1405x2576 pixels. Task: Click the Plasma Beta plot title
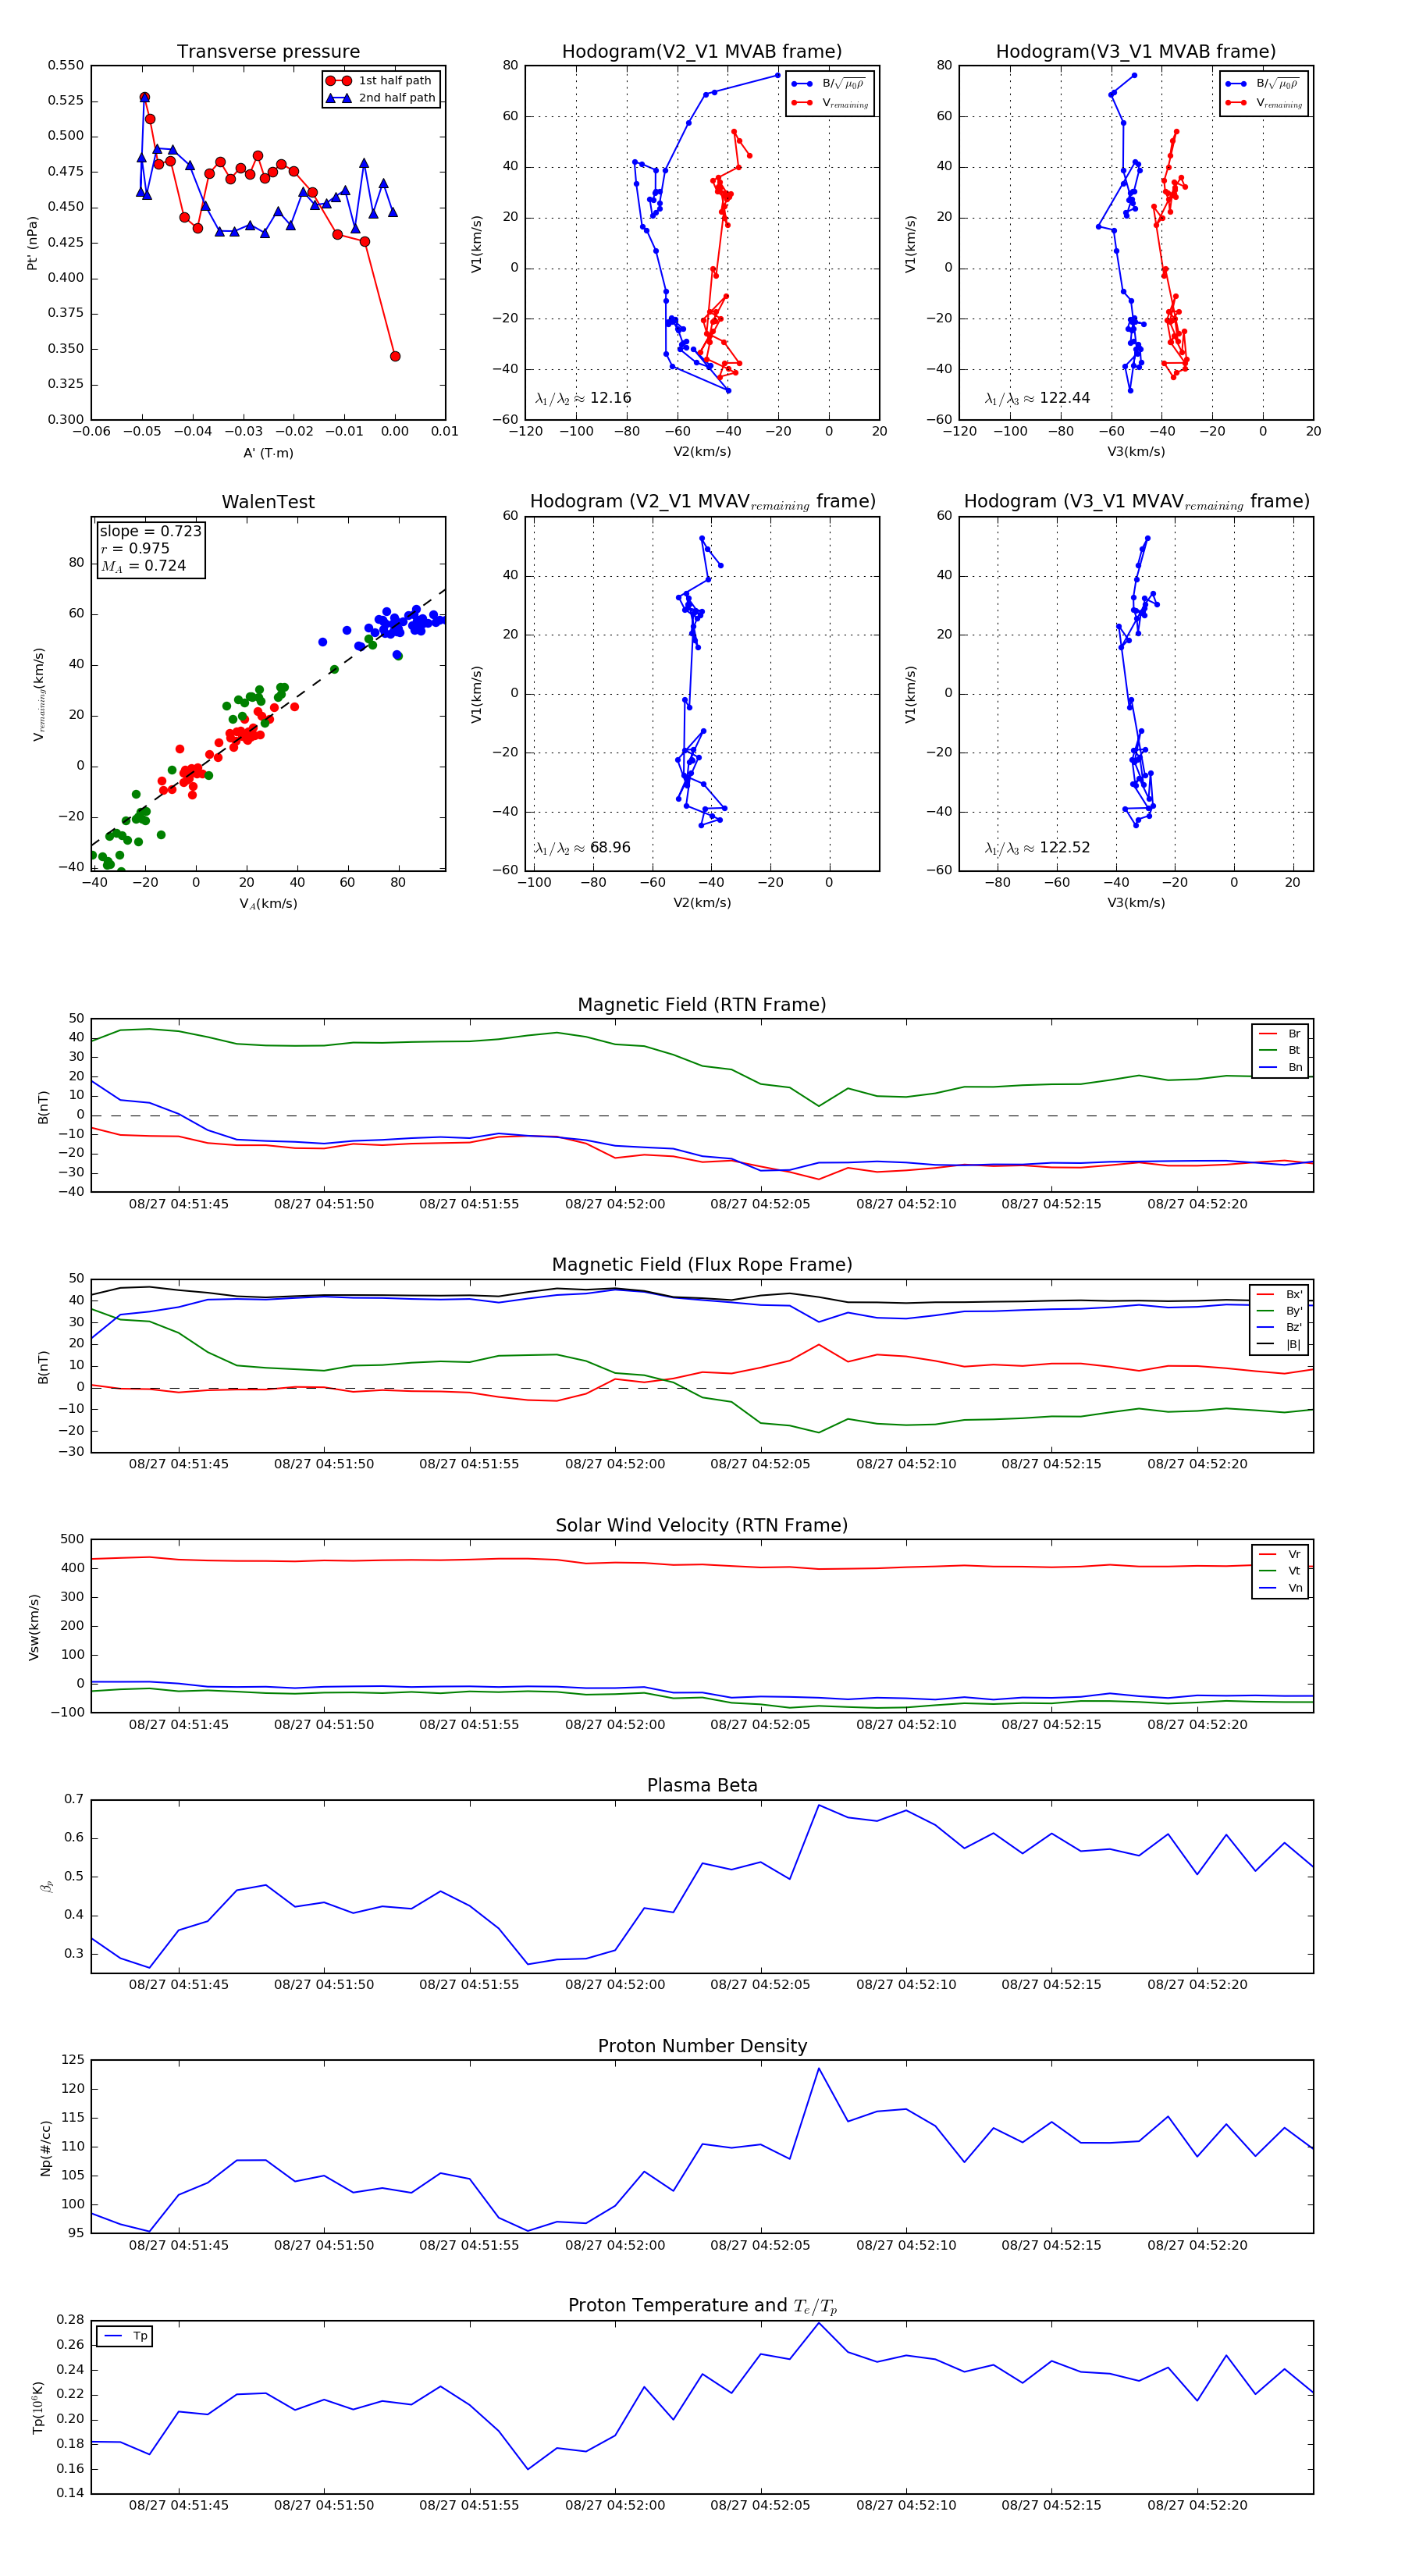click(x=702, y=1786)
